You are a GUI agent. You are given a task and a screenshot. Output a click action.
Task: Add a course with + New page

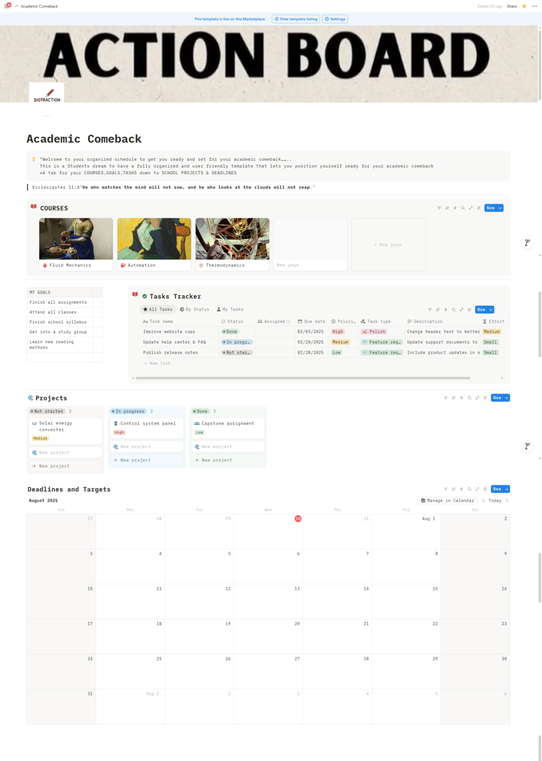tap(388, 244)
